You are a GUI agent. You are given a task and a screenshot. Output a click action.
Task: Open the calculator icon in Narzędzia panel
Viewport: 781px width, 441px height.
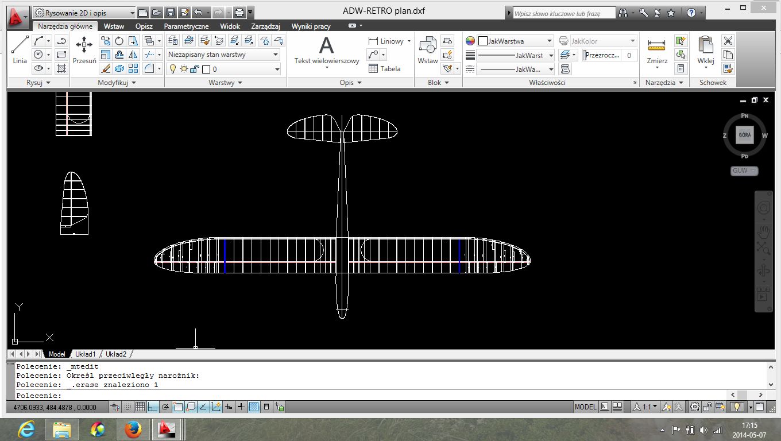click(x=681, y=68)
